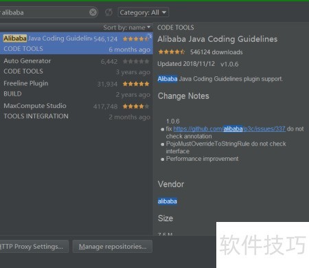309x268 pixels.
Task: Click the highlighted Alibaba word in description
Action: (168, 79)
